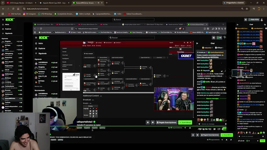Mute audio on the KotaroMNZdota tab
The width and height of the screenshot is (267, 150).
point(98,3)
